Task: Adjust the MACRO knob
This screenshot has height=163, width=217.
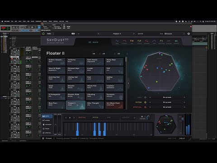Action: pos(149,117)
